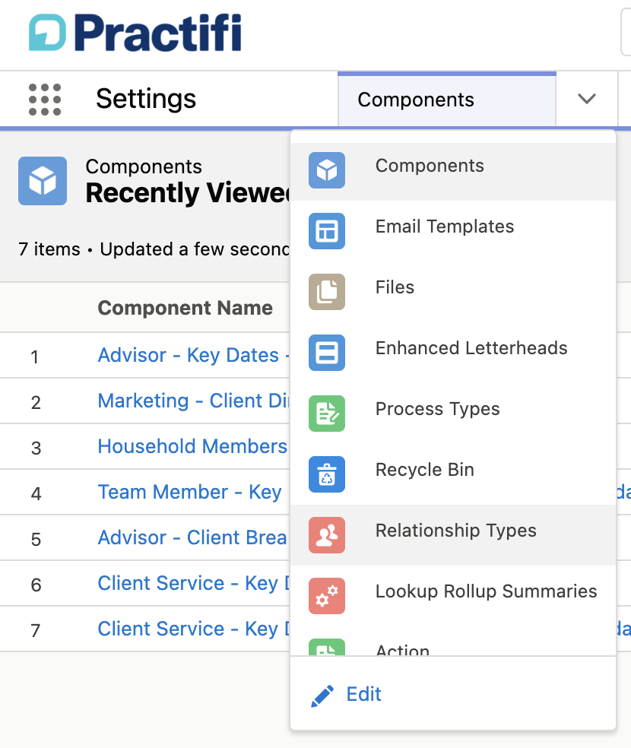Screen dimensions: 631x748
Task: Click the Relationship Types people icon
Action: pos(327,535)
